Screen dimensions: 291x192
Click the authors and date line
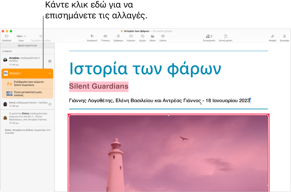tap(160, 100)
